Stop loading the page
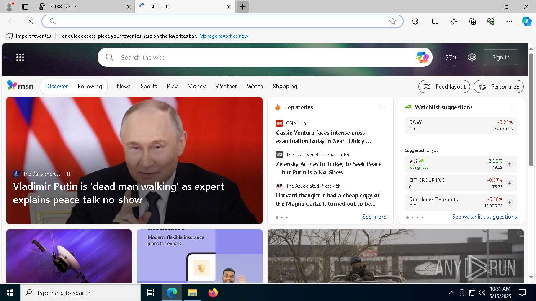The image size is (536, 301). click(30, 21)
